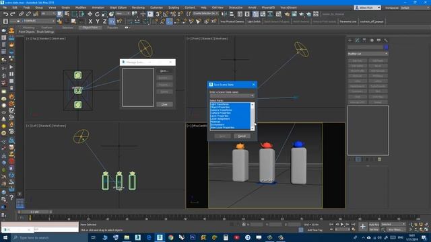Viewport: 431px width, 242px height.
Task: Open Chrome from the taskbar
Action: (x=170, y=237)
